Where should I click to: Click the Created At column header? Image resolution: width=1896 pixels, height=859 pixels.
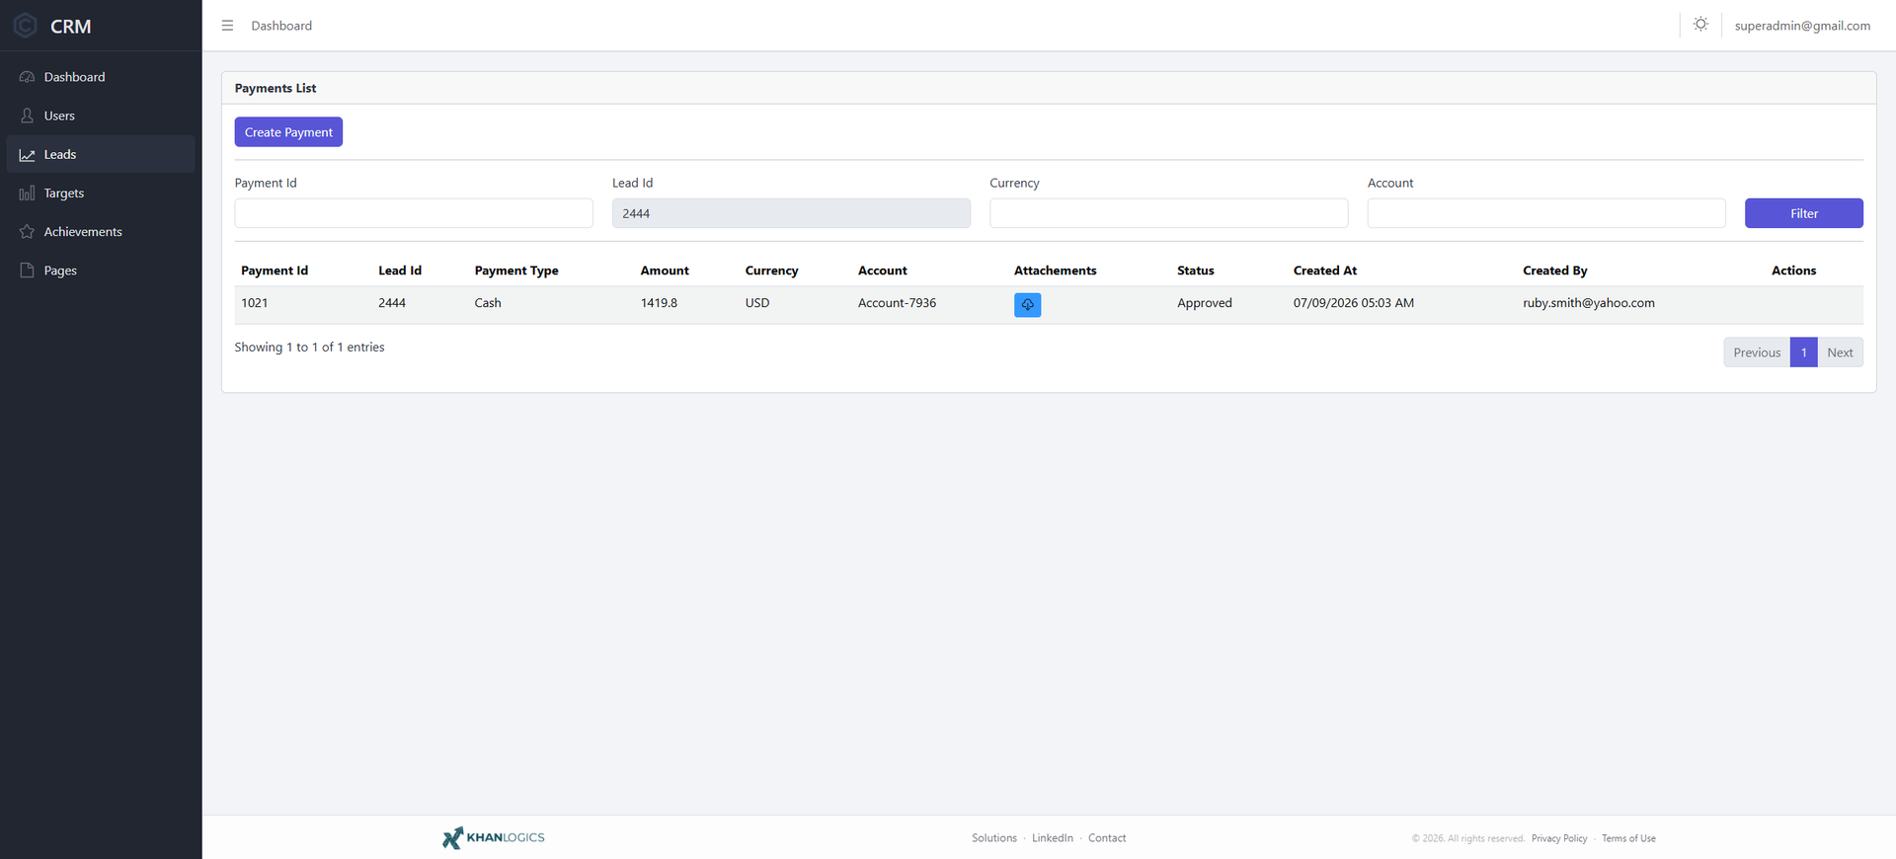(x=1325, y=271)
